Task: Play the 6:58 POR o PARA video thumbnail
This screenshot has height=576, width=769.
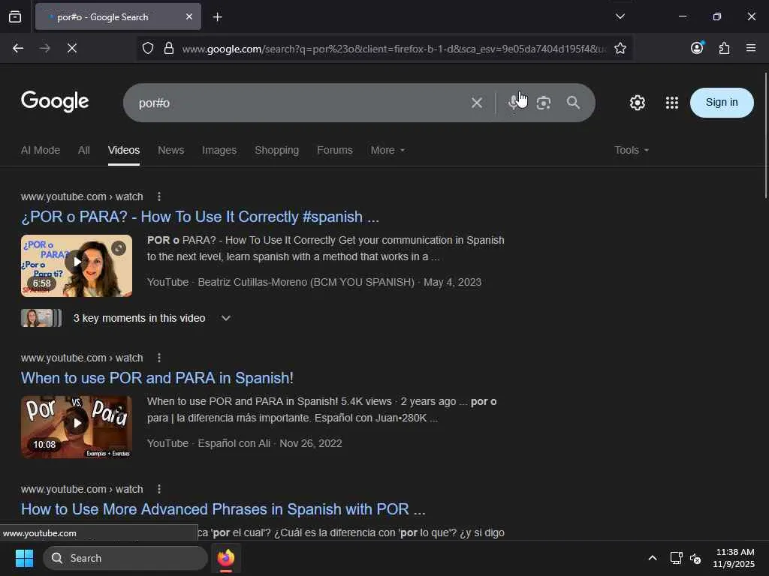Action: (77, 265)
